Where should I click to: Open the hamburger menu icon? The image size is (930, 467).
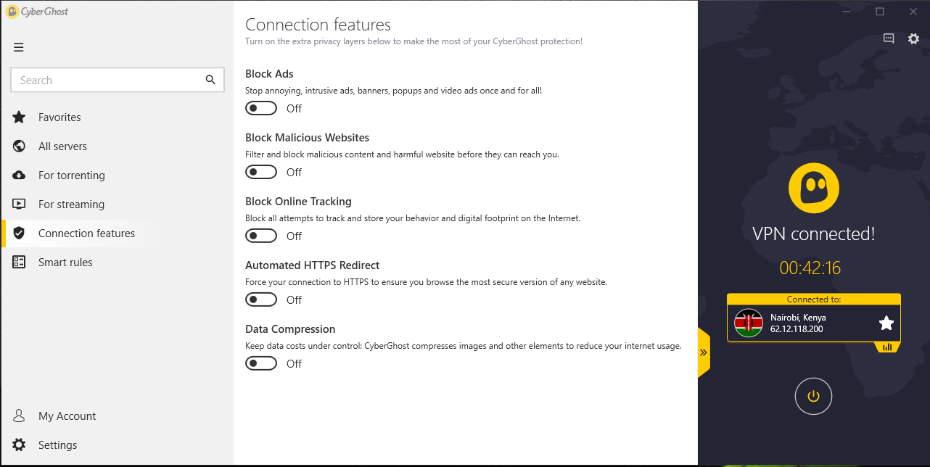click(19, 48)
